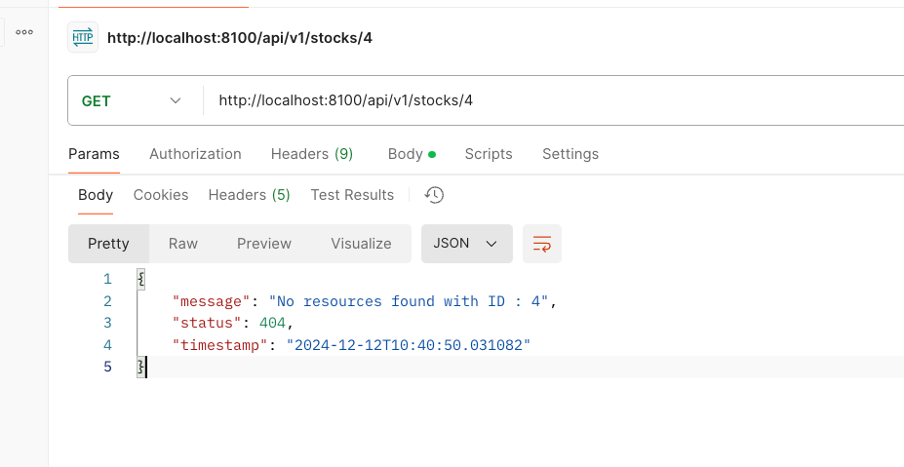This screenshot has height=467, width=904.
Task: Select the Pretty view button
Action: click(108, 244)
